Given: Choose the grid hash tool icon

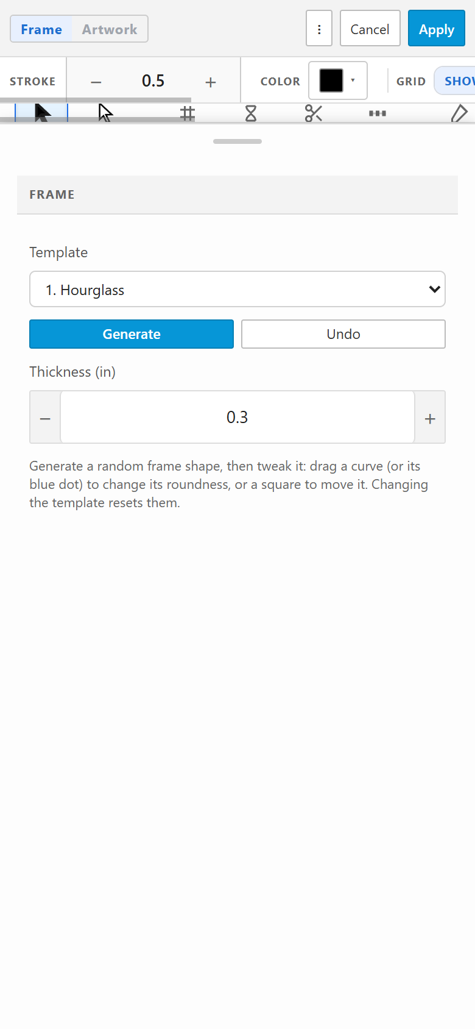Looking at the screenshot, I should pos(188,113).
